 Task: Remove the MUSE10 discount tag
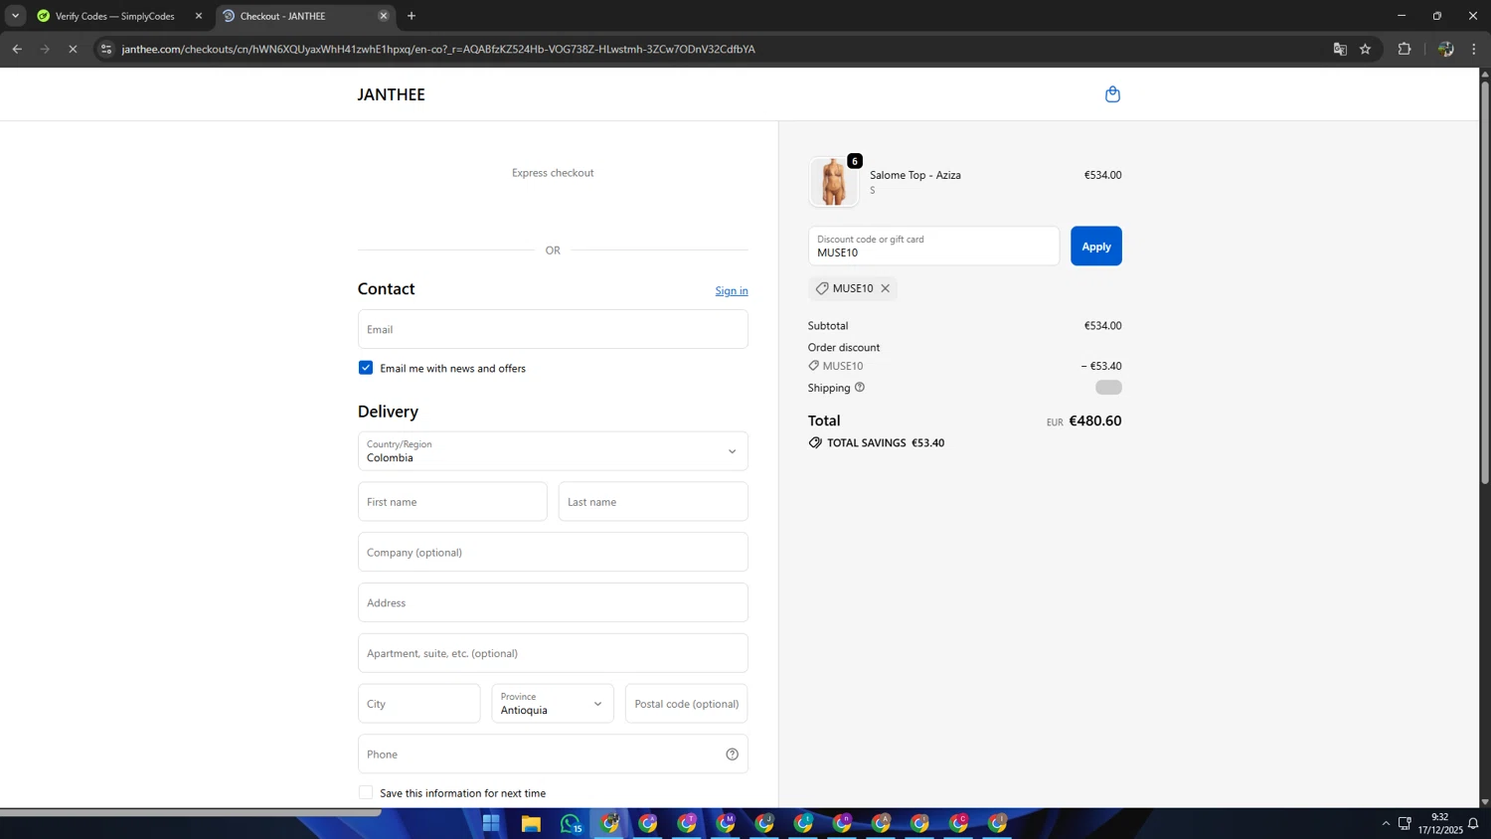pos(885,288)
